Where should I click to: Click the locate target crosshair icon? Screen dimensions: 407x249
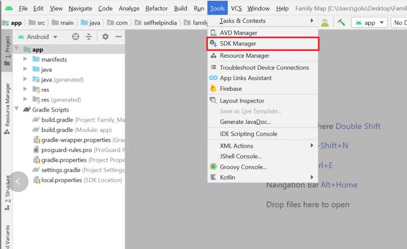pyautogui.click(x=76, y=37)
